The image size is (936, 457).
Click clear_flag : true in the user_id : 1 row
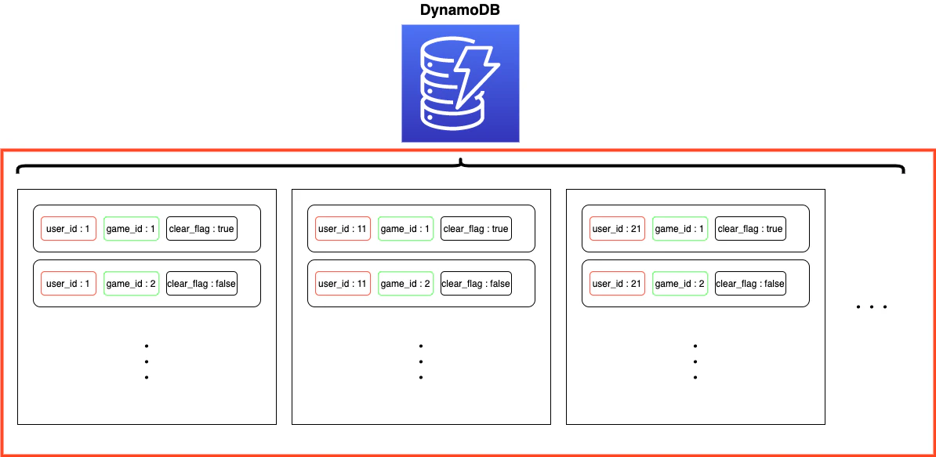pos(201,229)
